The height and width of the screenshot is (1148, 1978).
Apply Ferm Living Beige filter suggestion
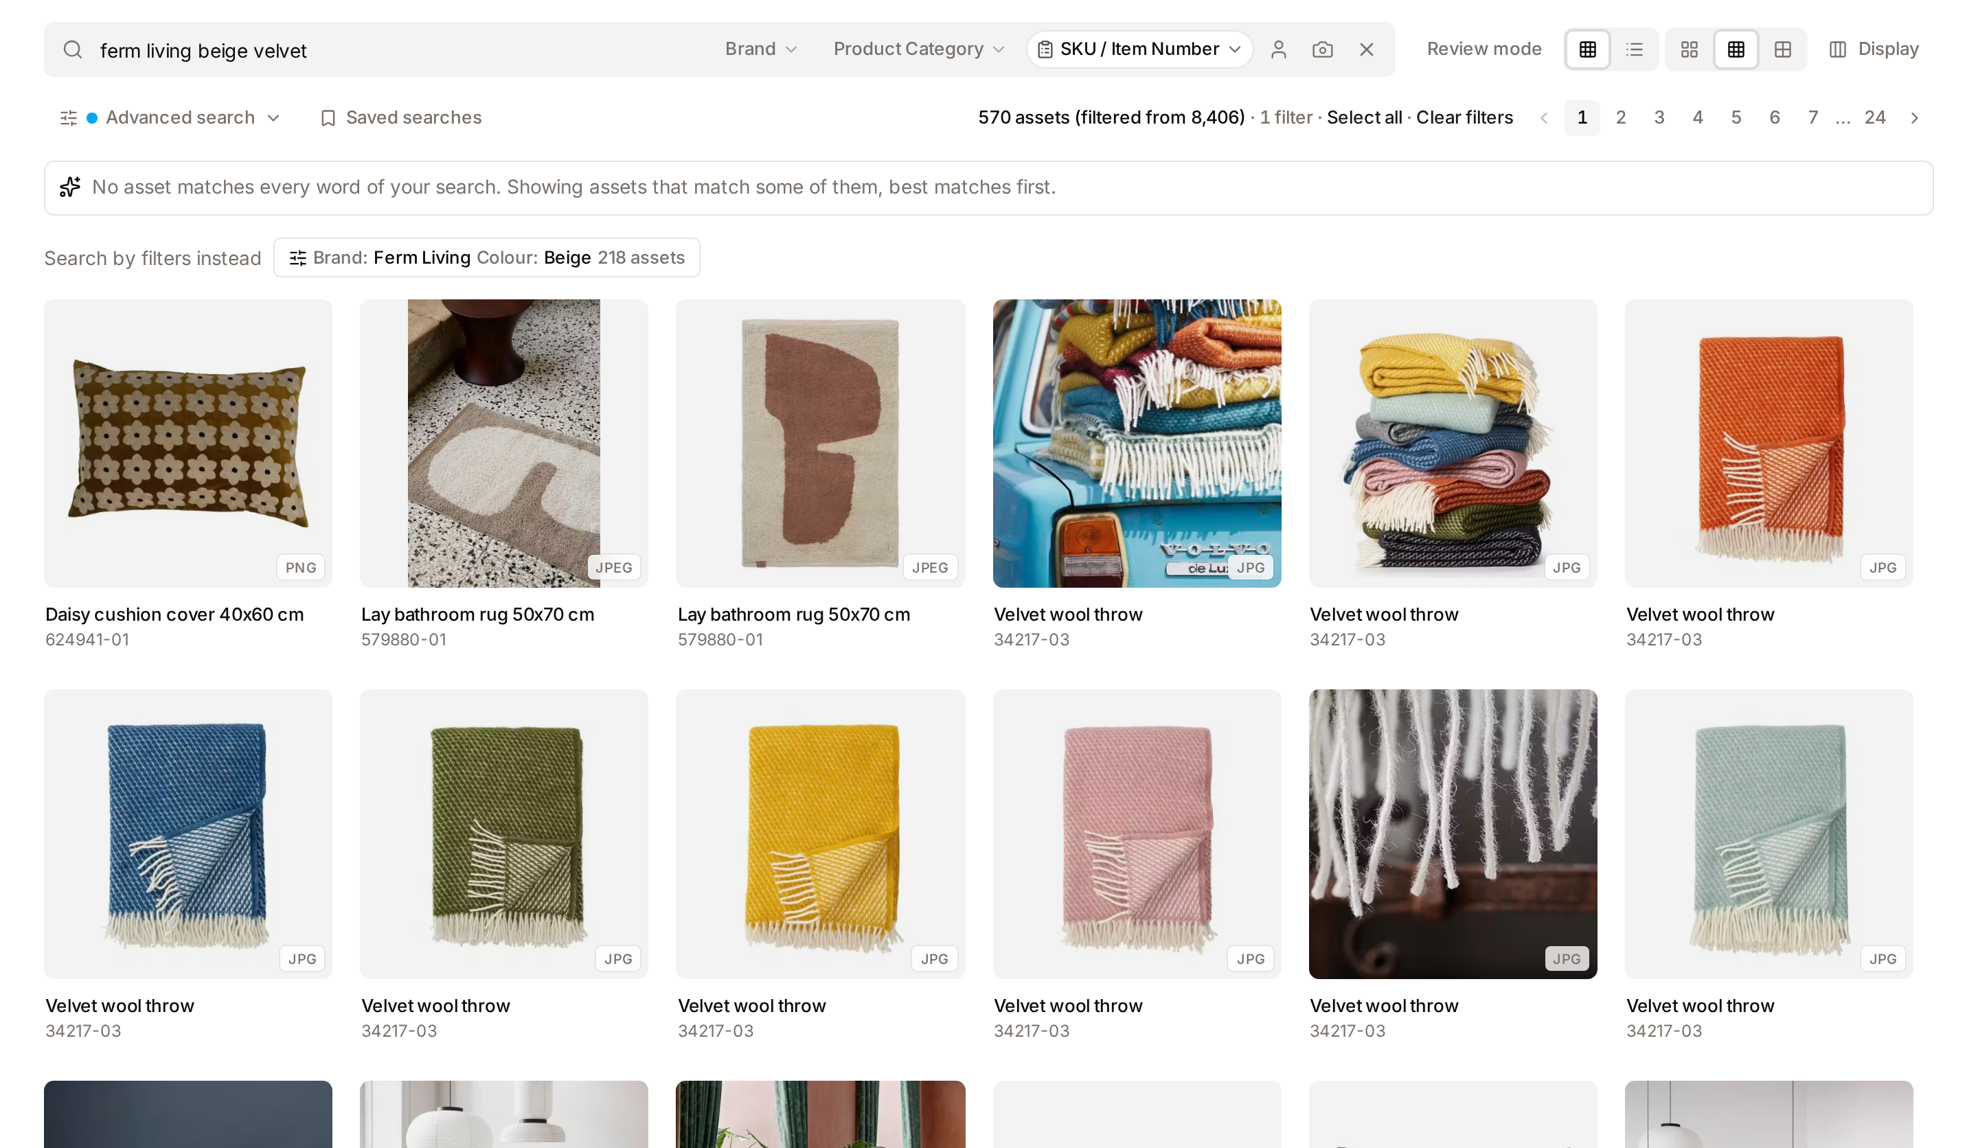point(487,257)
